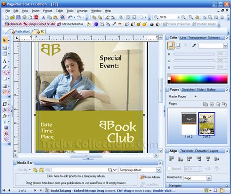Click the Special Event: text on page
Image resolution: width=231 pixels, height=194 pixels.
pos(111,62)
